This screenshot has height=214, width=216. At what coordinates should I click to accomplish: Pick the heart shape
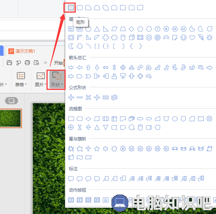click(x=192, y=38)
